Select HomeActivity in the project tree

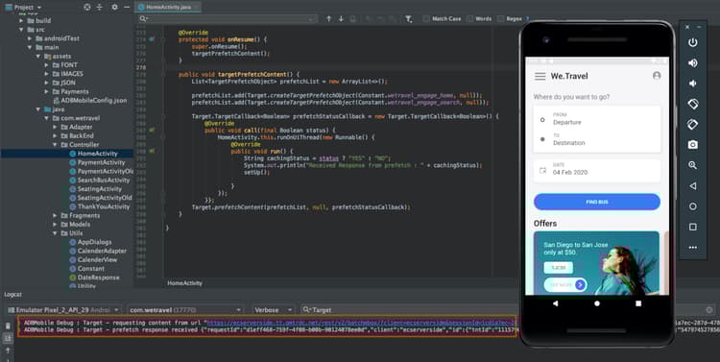click(x=97, y=154)
